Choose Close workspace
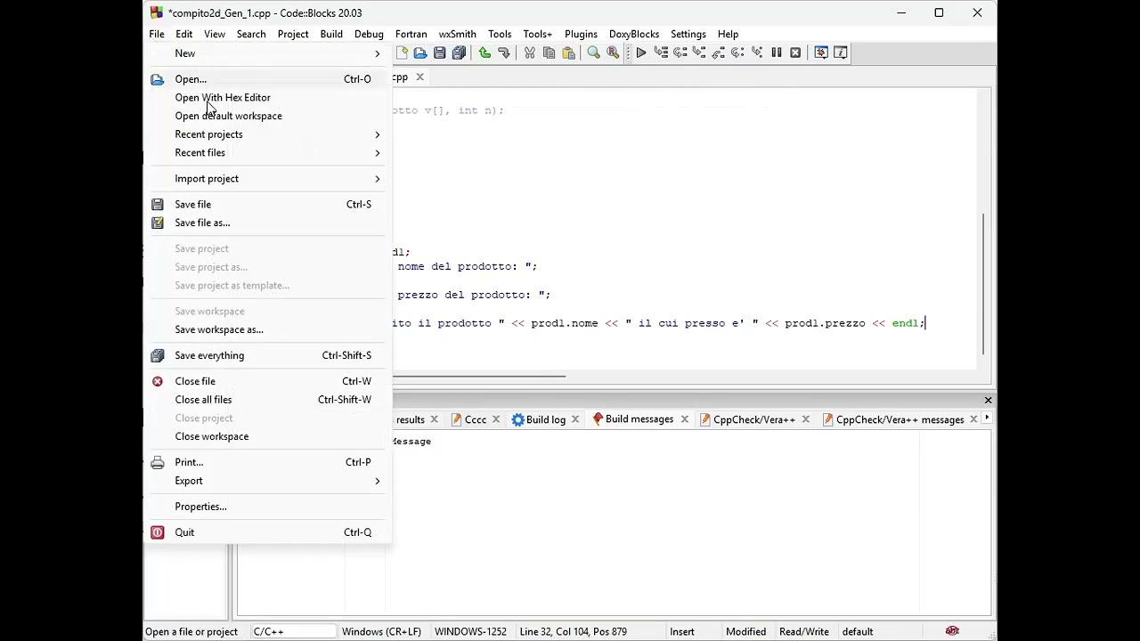Screen dimensions: 1140x641 tap(268, 436)
